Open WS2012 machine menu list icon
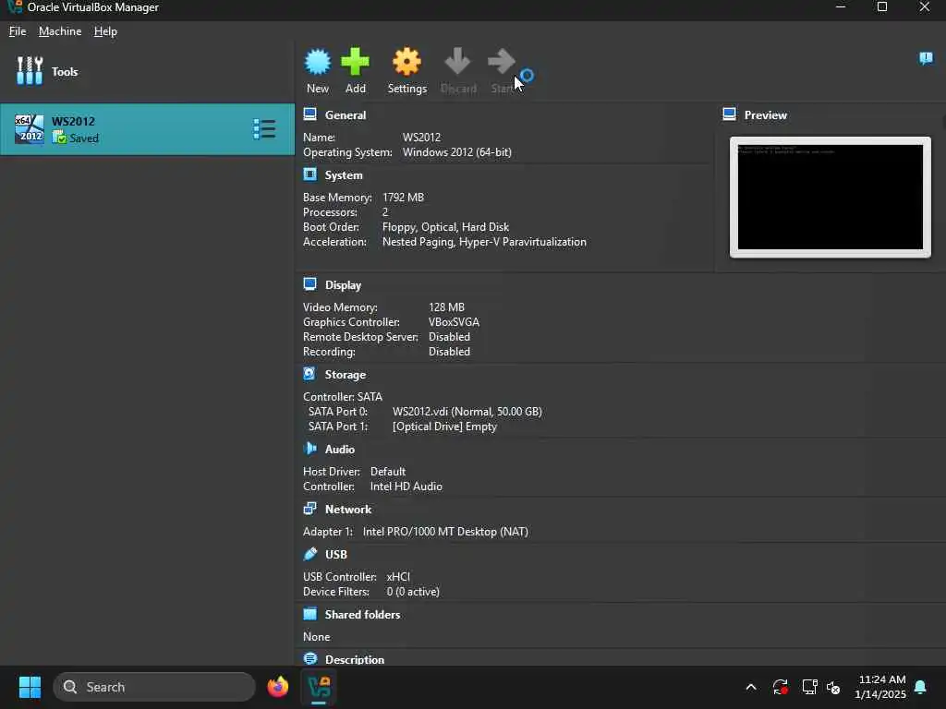The width and height of the screenshot is (946, 709). [x=264, y=129]
